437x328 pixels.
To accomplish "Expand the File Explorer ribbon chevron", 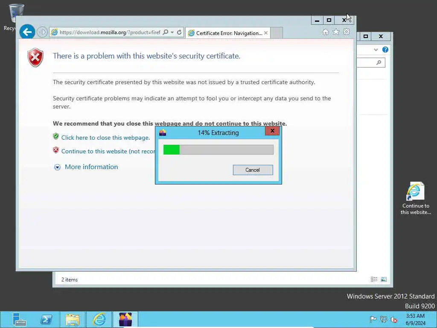I will pos(376,50).
